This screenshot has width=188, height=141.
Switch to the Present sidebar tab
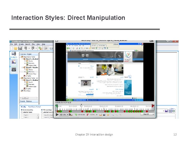pyautogui.click(x=14, y=70)
